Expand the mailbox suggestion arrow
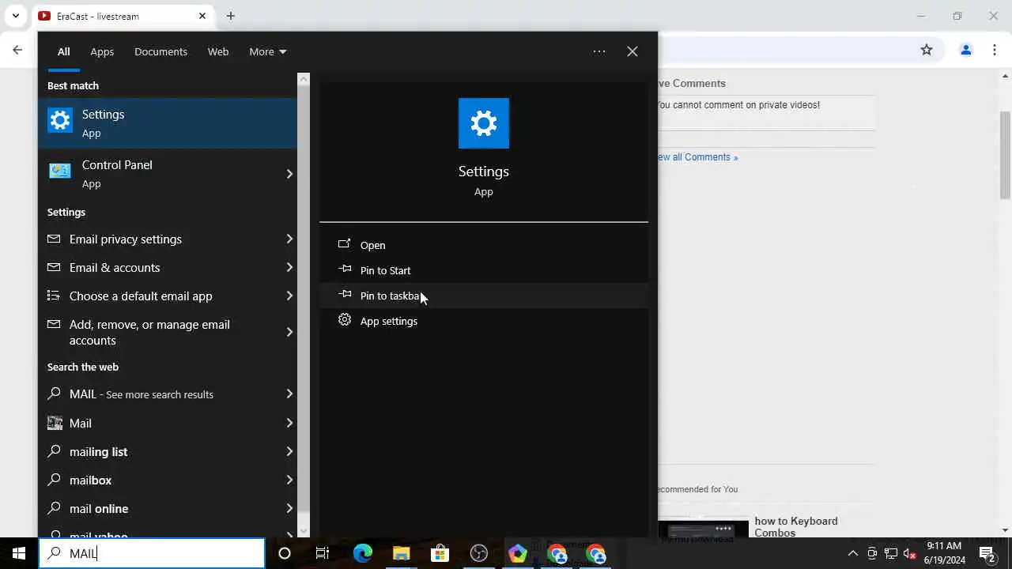Image resolution: width=1012 pixels, height=569 pixels. click(289, 480)
